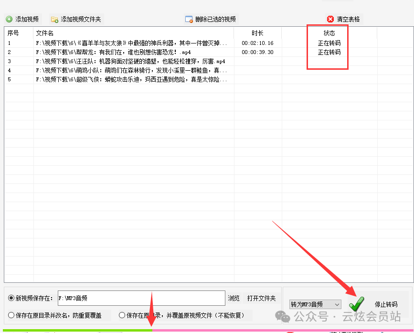Click the green checkmark transcoding icon
Screen dimensions: 414x333
pyautogui.click(x=356, y=304)
